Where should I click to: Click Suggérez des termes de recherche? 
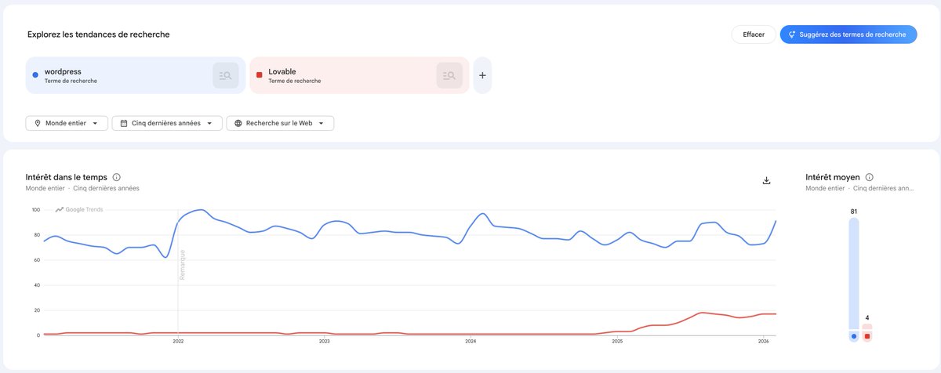pyautogui.click(x=848, y=34)
